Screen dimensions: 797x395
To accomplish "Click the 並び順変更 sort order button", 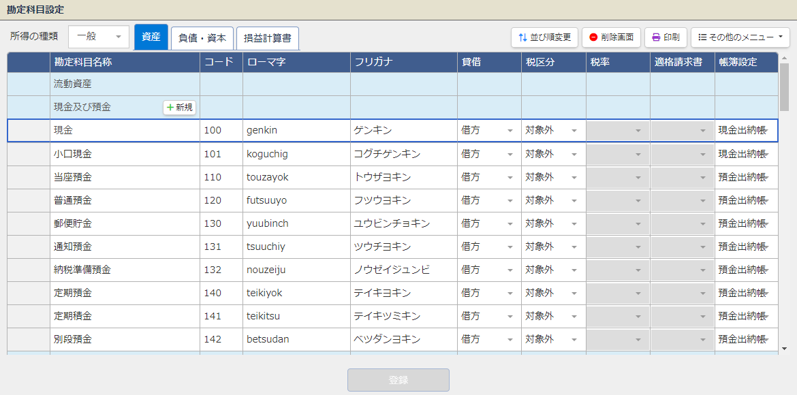I will (x=544, y=37).
